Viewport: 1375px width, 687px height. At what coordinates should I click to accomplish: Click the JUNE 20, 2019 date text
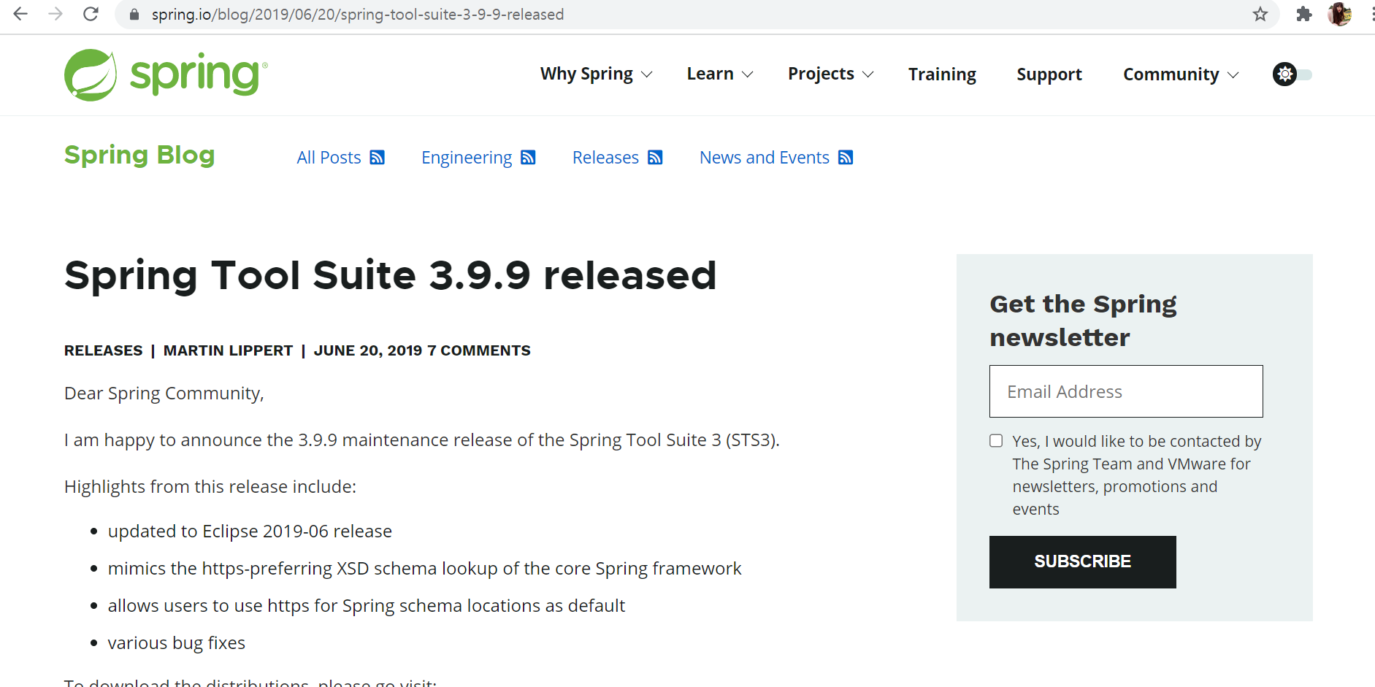pyautogui.click(x=368, y=350)
